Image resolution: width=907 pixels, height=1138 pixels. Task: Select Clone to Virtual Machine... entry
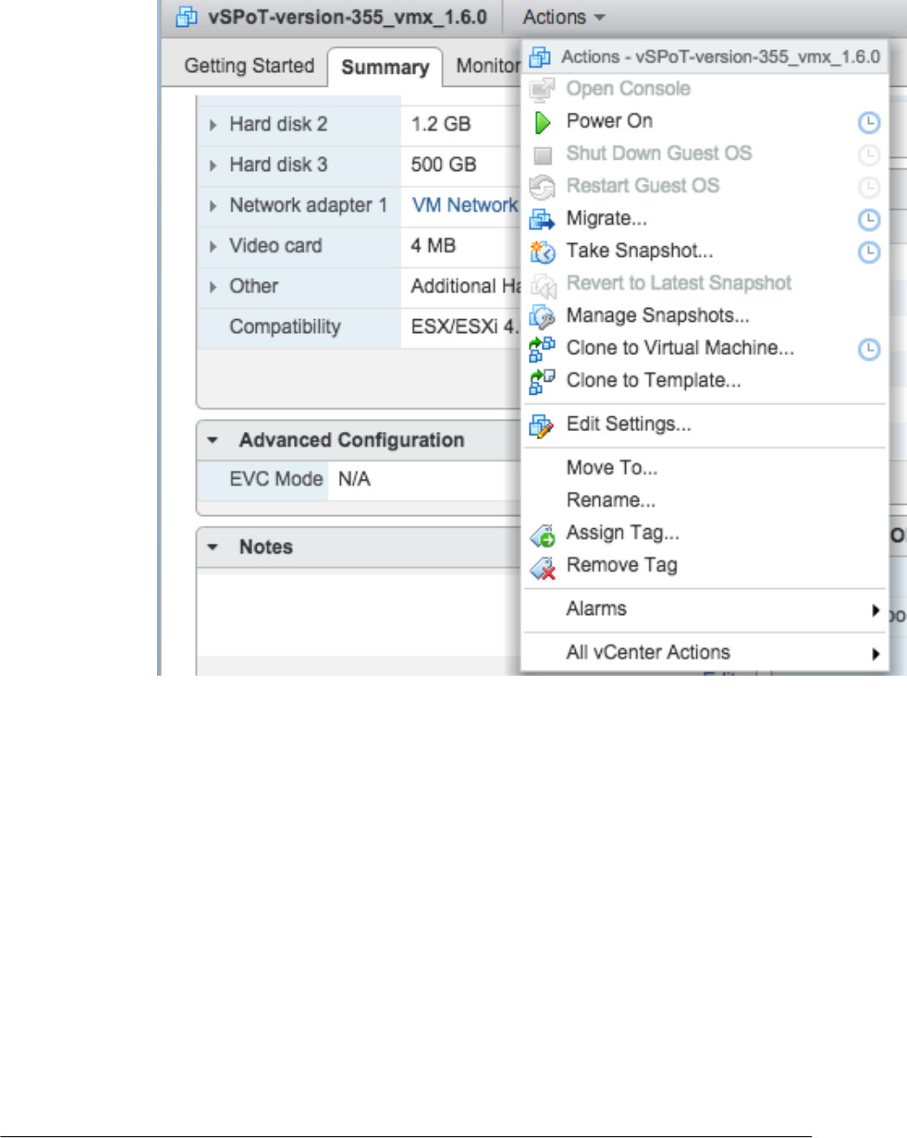[x=680, y=348]
